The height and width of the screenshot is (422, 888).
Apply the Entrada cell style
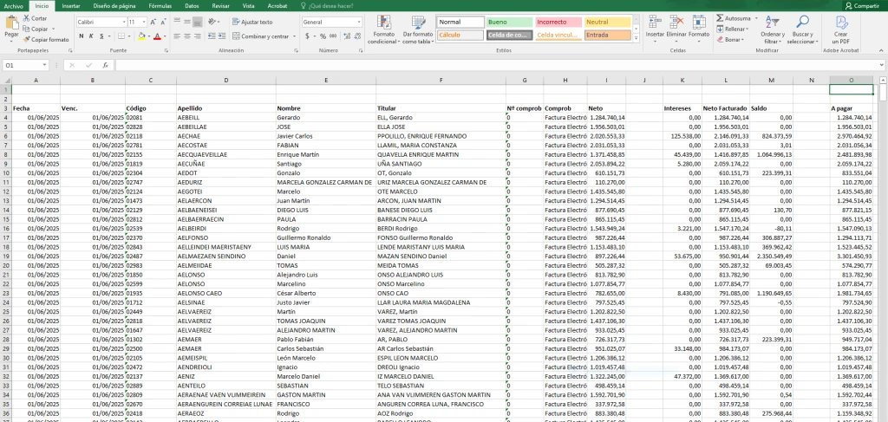click(x=608, y=35)
